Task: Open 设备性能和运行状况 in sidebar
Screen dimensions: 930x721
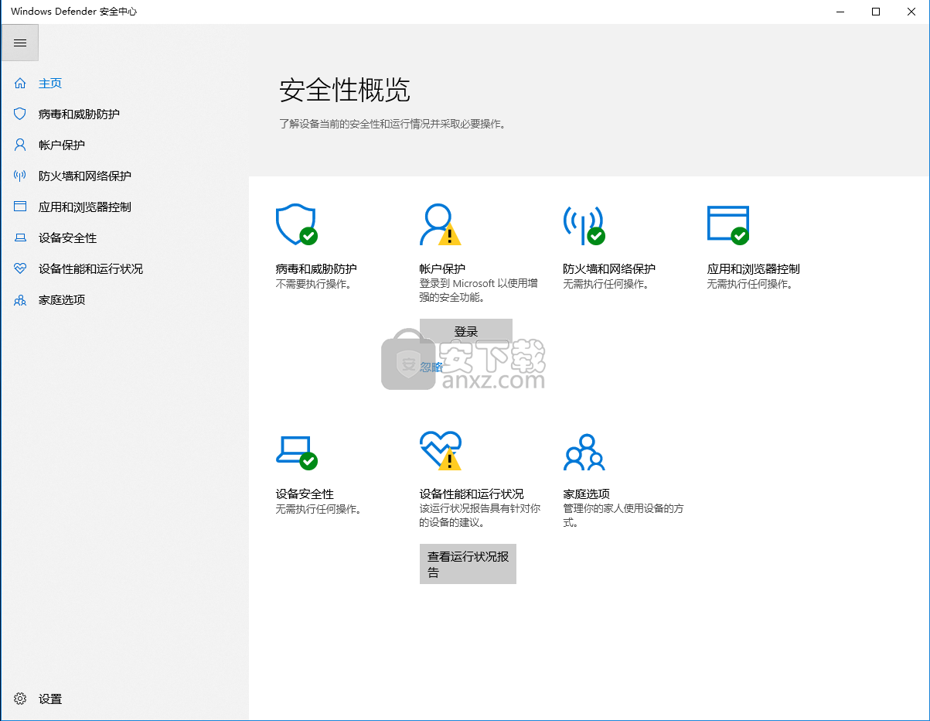Action: 90,268
